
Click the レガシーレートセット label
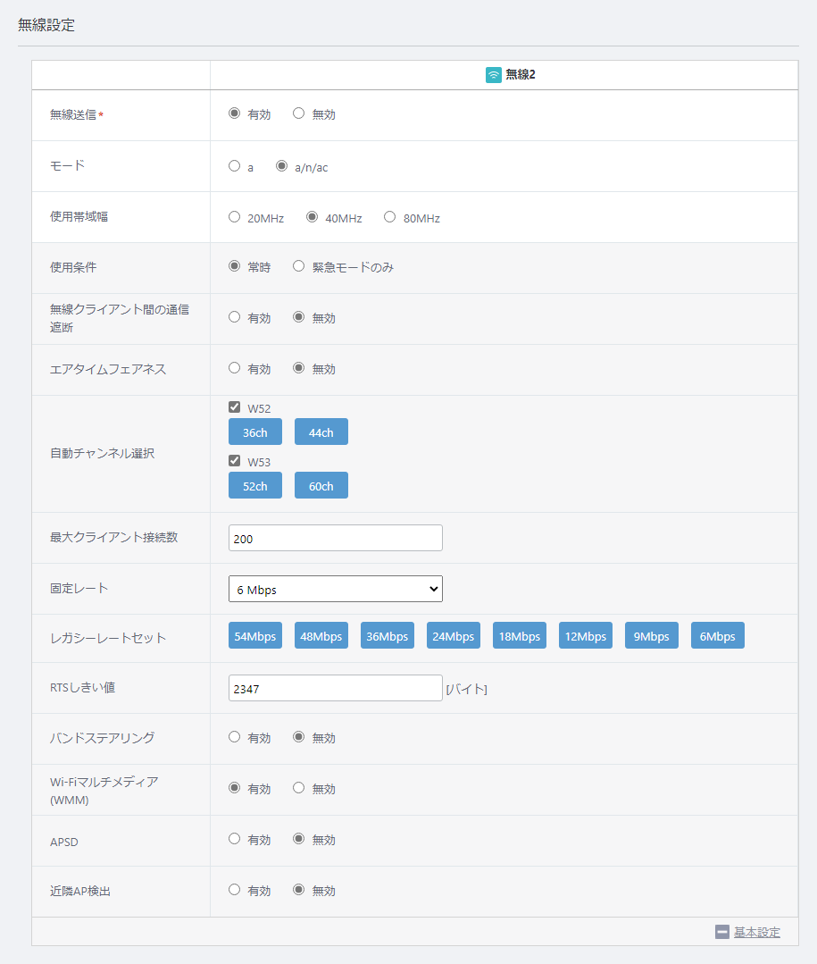click(x=108, y=638)
